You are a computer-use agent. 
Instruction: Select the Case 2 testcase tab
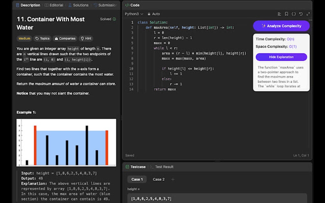[158, 179]
